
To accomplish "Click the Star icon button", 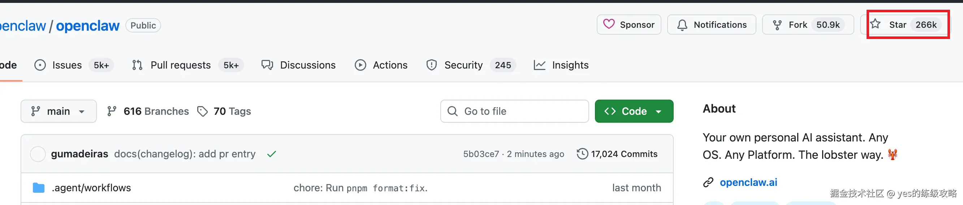I will [876, 25].
